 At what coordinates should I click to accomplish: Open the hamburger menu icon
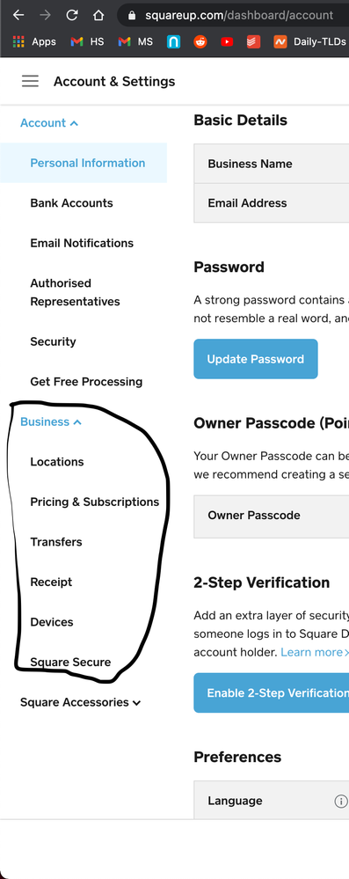pyautogui.click(x=30, y=81)
